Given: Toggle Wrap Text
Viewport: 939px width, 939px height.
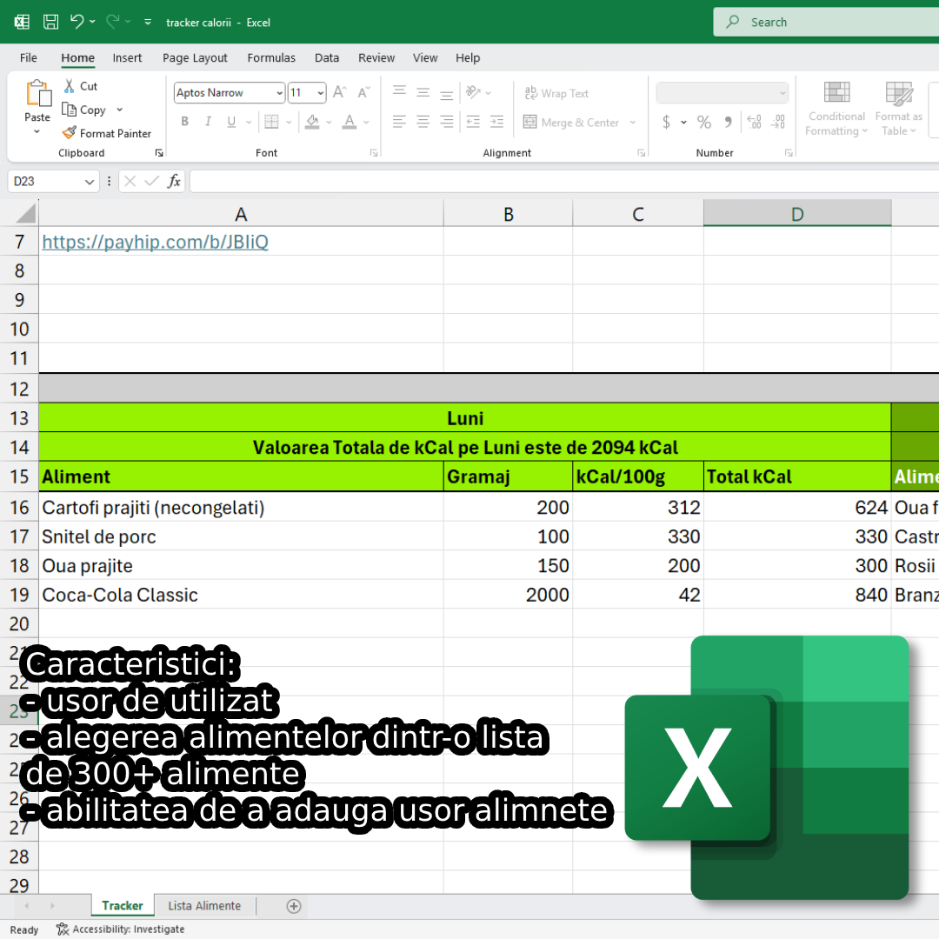Looking at the screenshot, I should [557, 93].
